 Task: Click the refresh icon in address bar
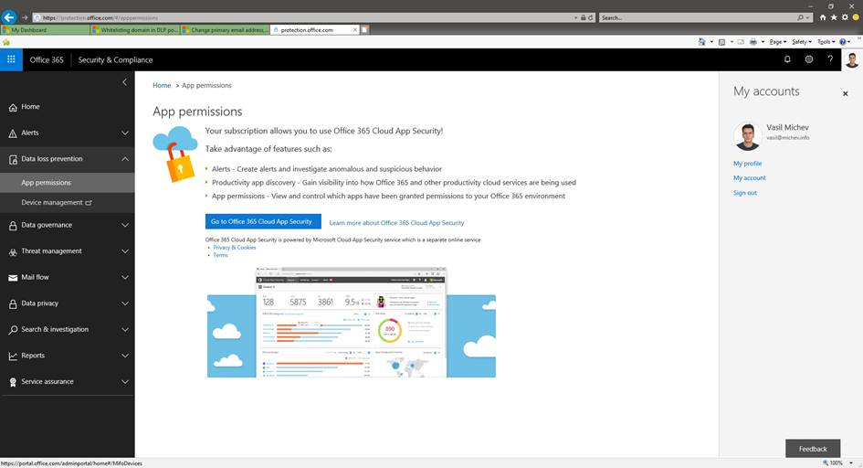(591, 17)
